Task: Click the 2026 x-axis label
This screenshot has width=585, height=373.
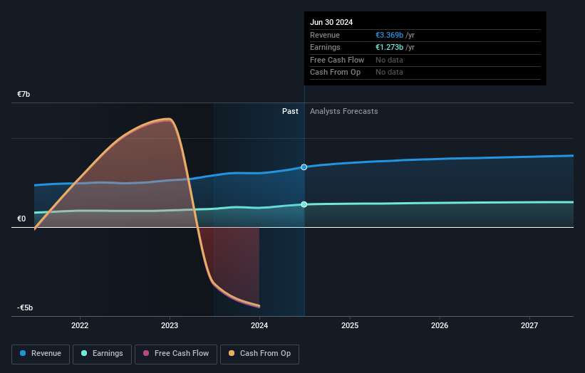Action: 440,326
